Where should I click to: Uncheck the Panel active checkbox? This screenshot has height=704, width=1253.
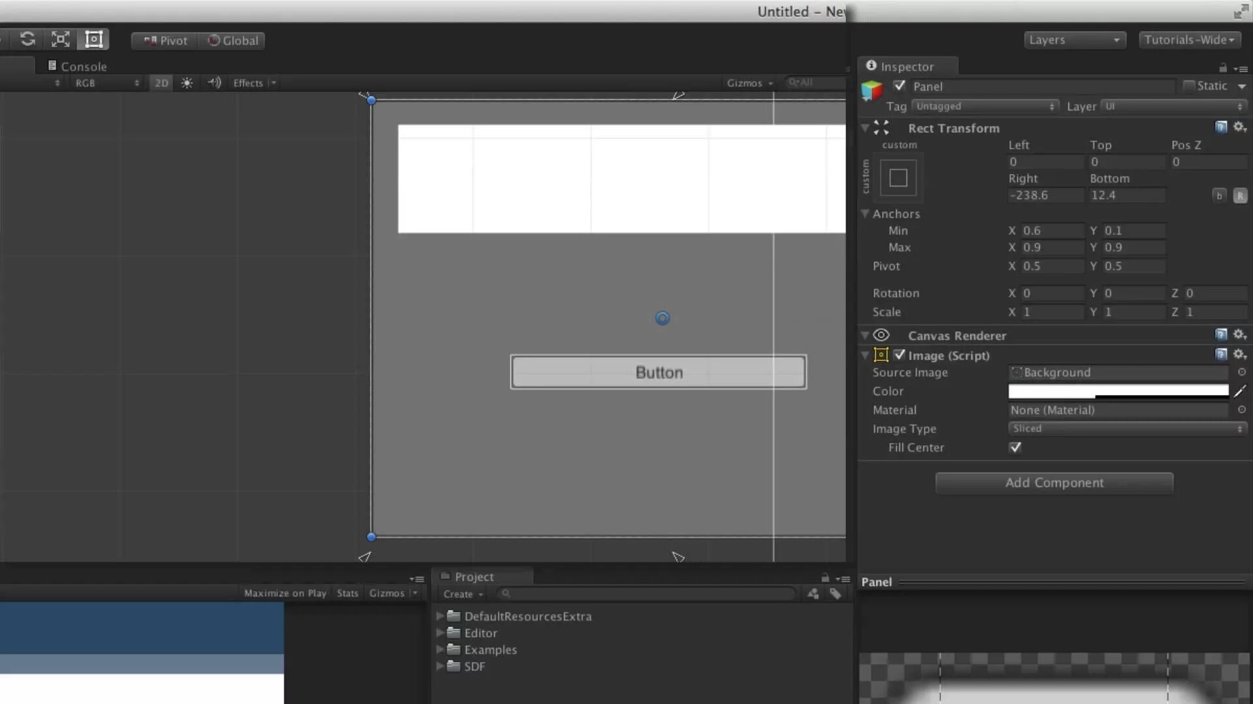(x=899, y=85)
